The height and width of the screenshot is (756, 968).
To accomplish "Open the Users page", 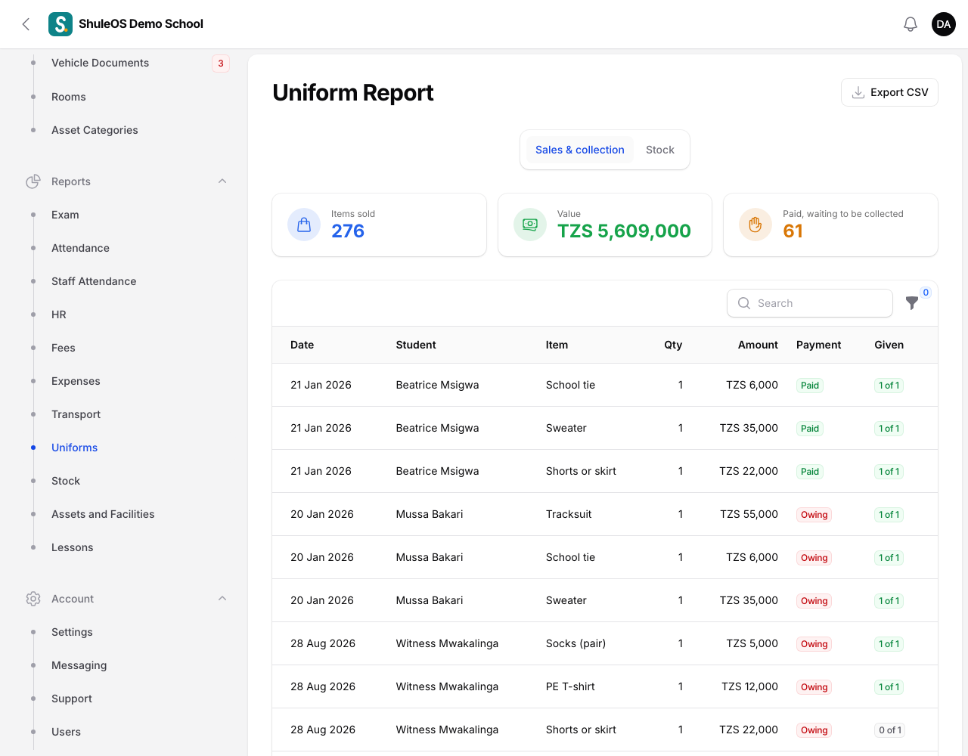I will coord(66,732).
